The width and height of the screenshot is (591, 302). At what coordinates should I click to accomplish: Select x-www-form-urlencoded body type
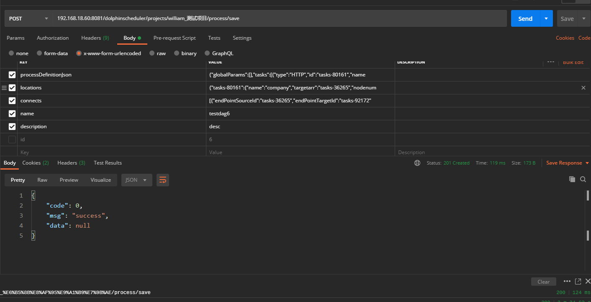[x=79, y=53]
